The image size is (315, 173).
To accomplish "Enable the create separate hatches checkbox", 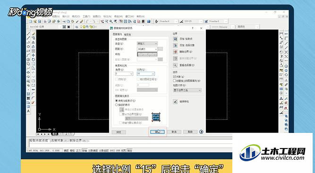I will pos(174,81).
